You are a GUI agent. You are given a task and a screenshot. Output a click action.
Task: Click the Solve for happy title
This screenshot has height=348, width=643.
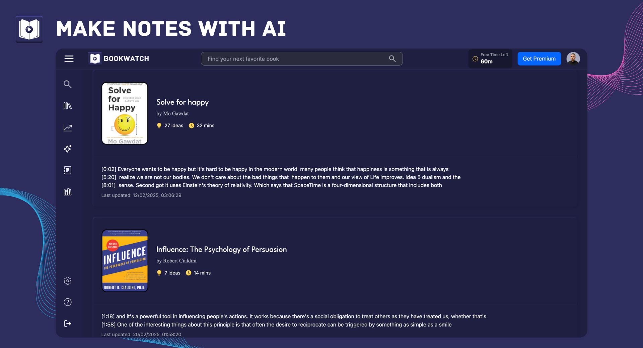pos(183,102)
